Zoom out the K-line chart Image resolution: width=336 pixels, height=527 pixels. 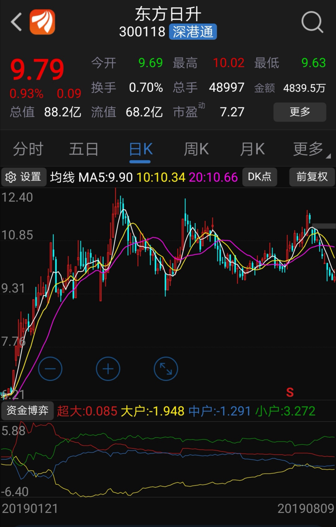pyautogui.click(x=50, y=369)
